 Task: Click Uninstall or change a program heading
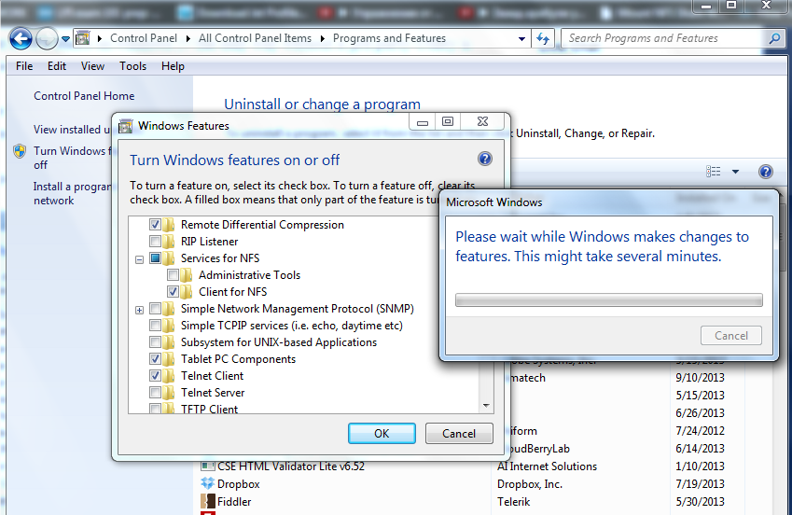(x=322, y=104)
